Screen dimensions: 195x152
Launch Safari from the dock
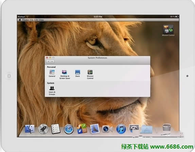click(x=69, y=129)
